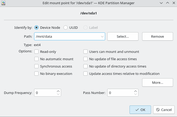Increase Pass Number with up arrow
177x117 pixels.
pos(136,91)
